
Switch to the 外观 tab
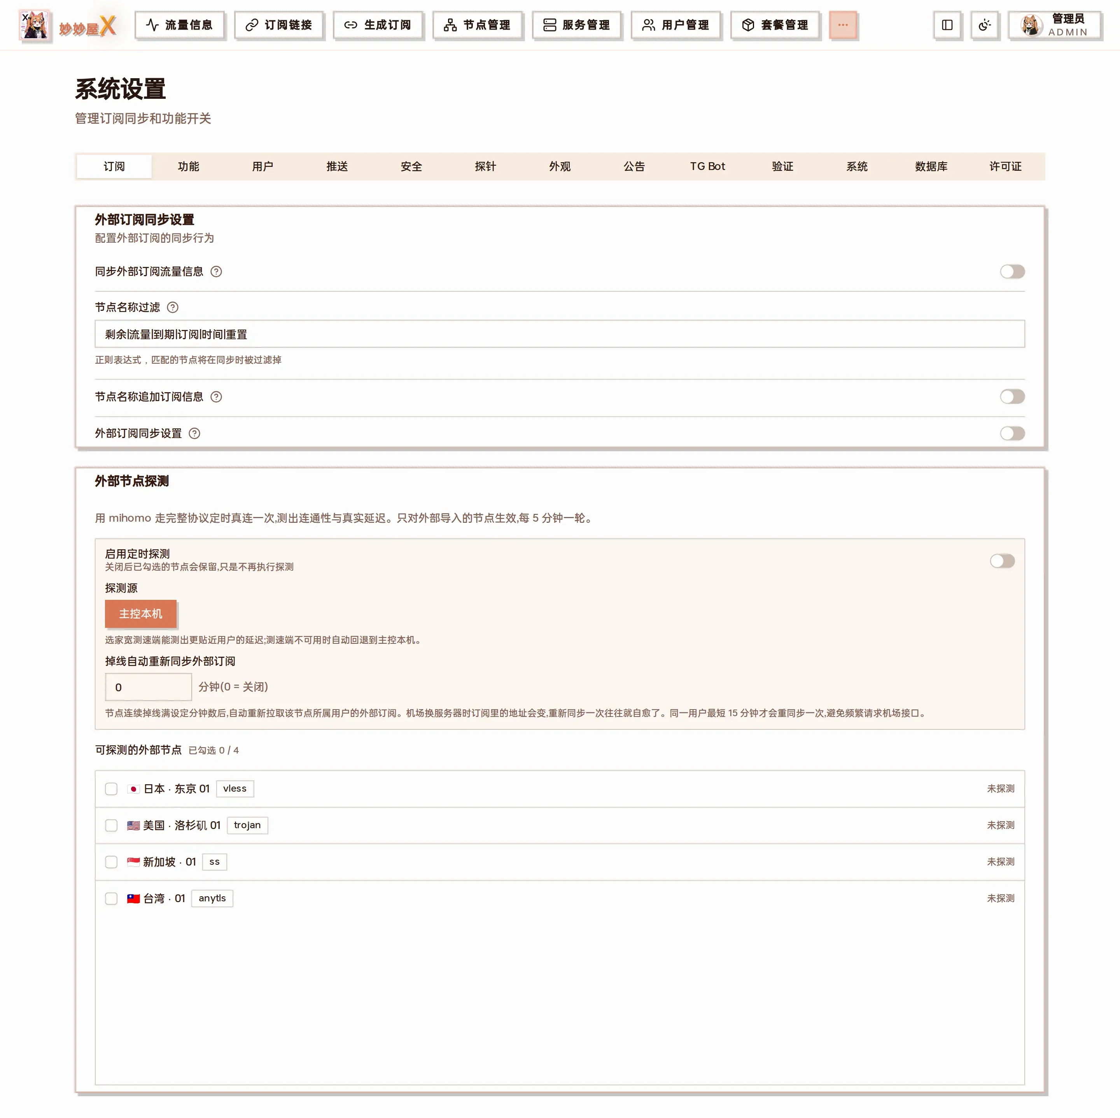pyautogui.click(x=560, y=166)
